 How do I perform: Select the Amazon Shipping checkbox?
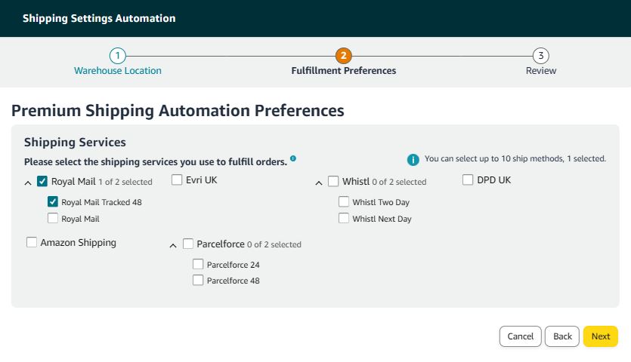coord(32,242)
